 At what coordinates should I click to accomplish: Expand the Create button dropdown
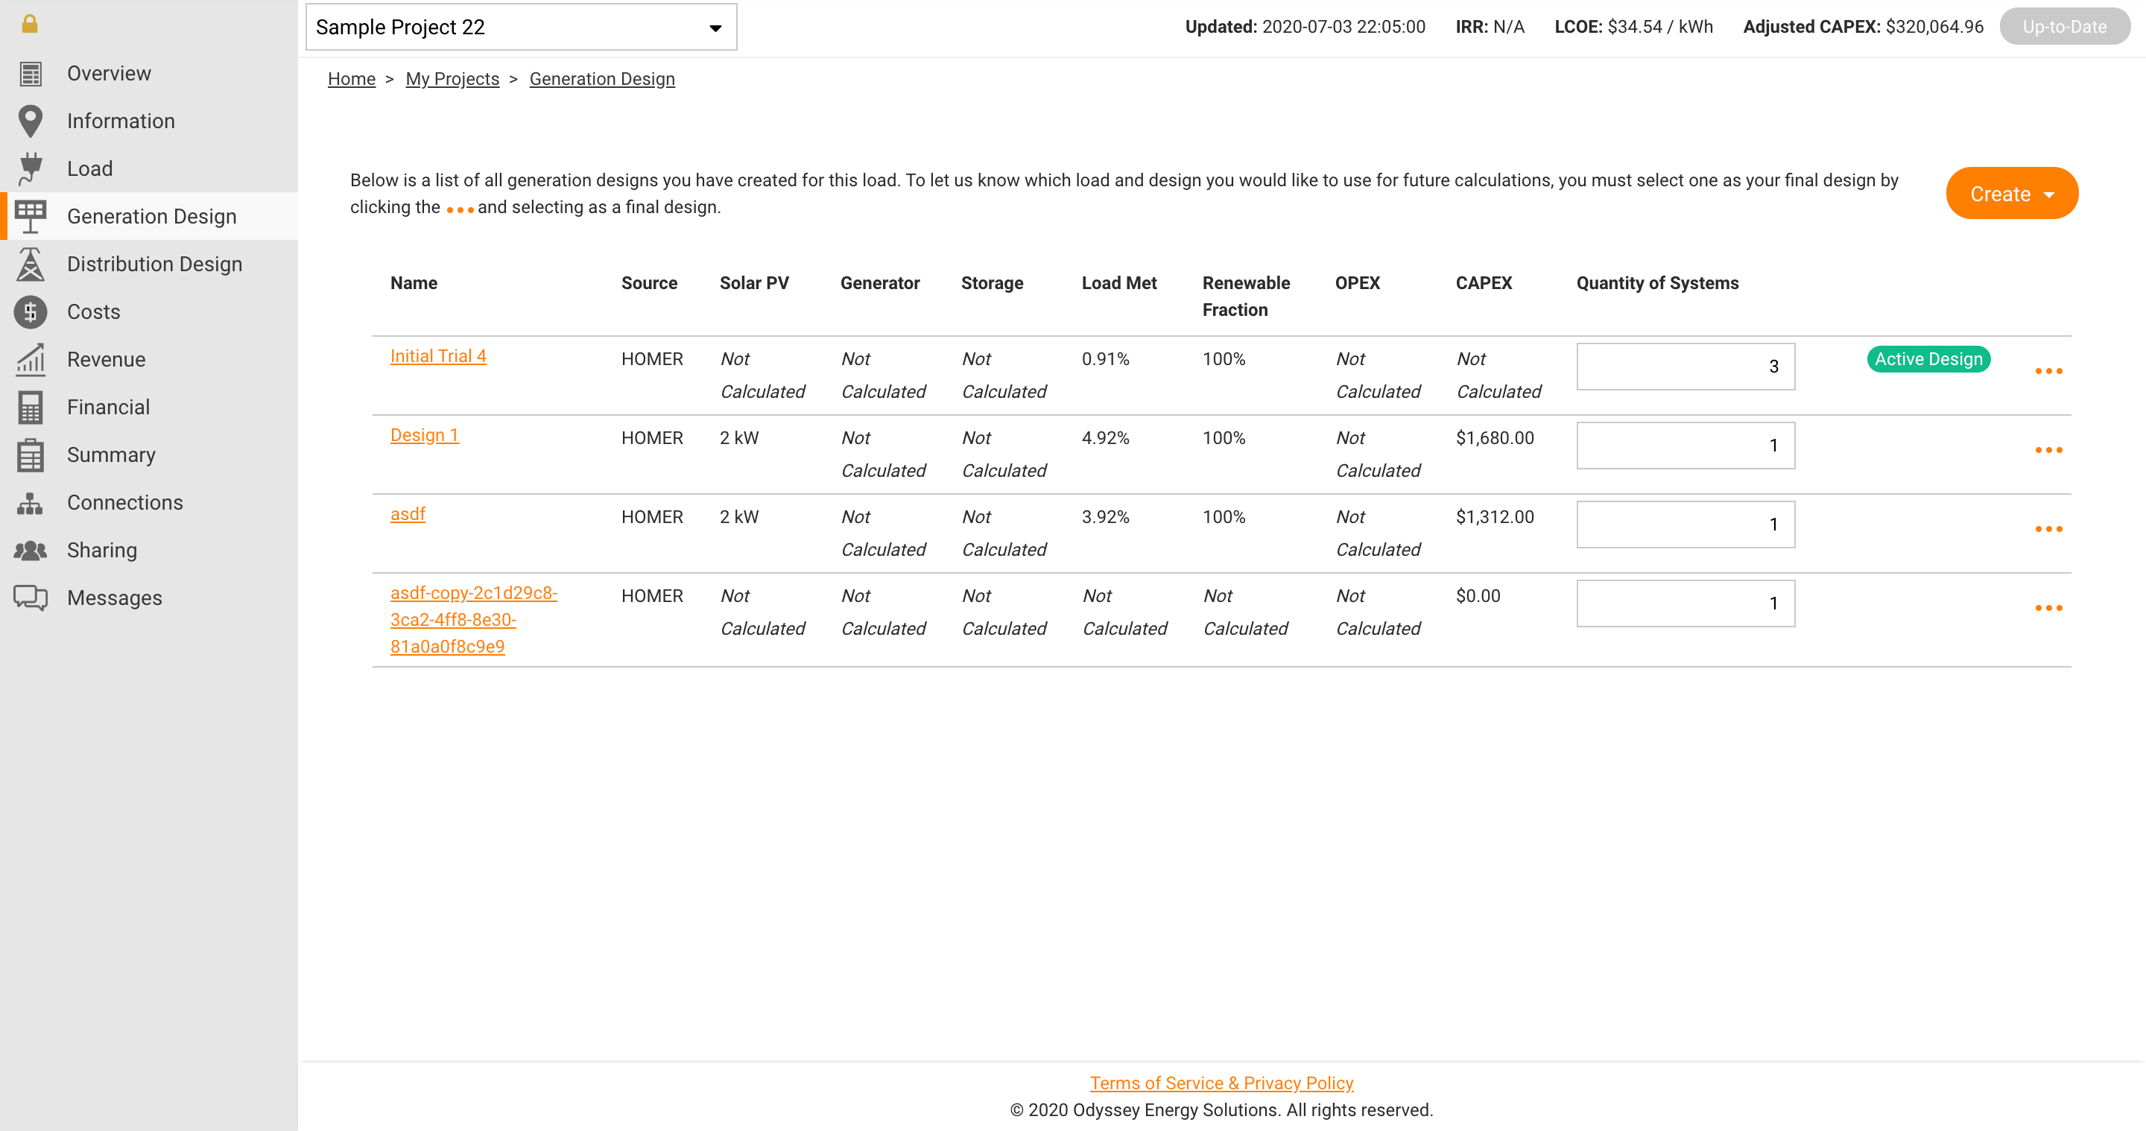point(2011,194)
